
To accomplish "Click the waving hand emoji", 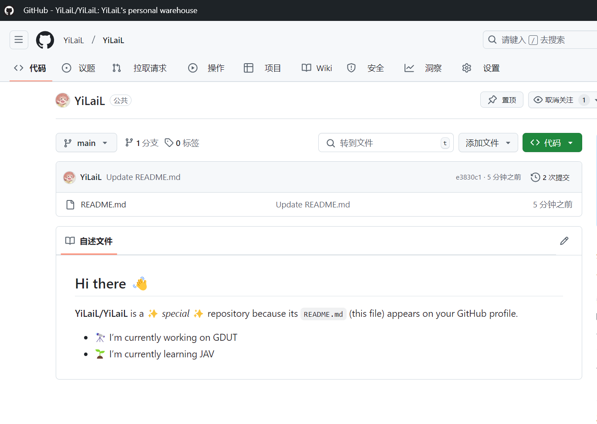I will pos(140,284).
